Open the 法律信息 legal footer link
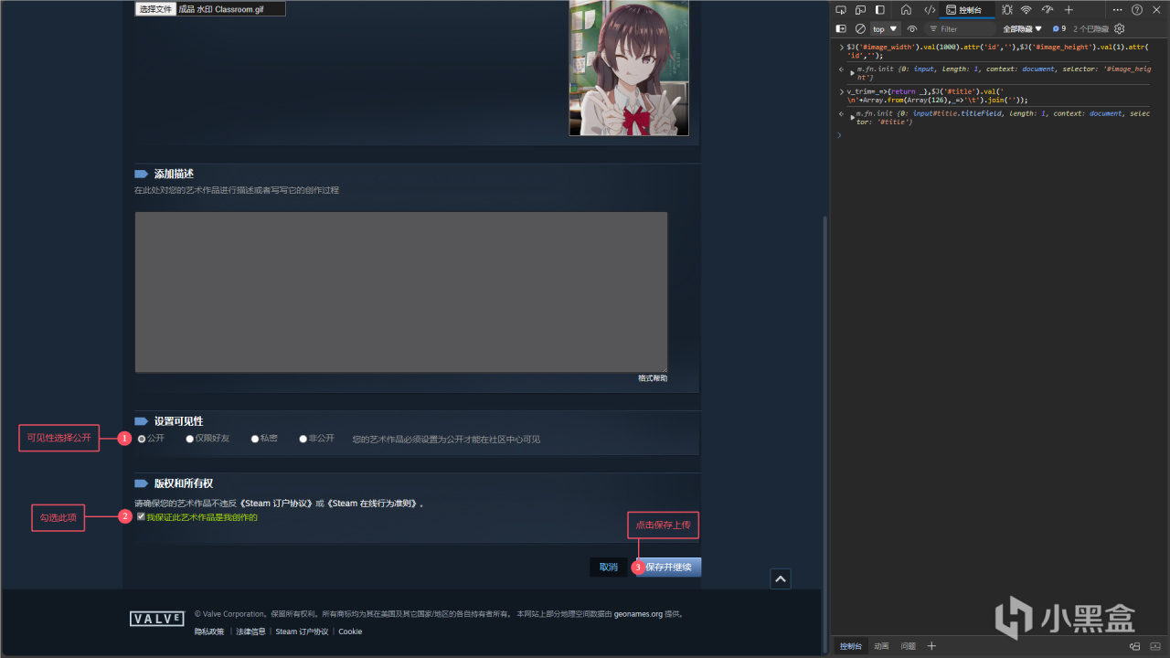 [250, 631]
